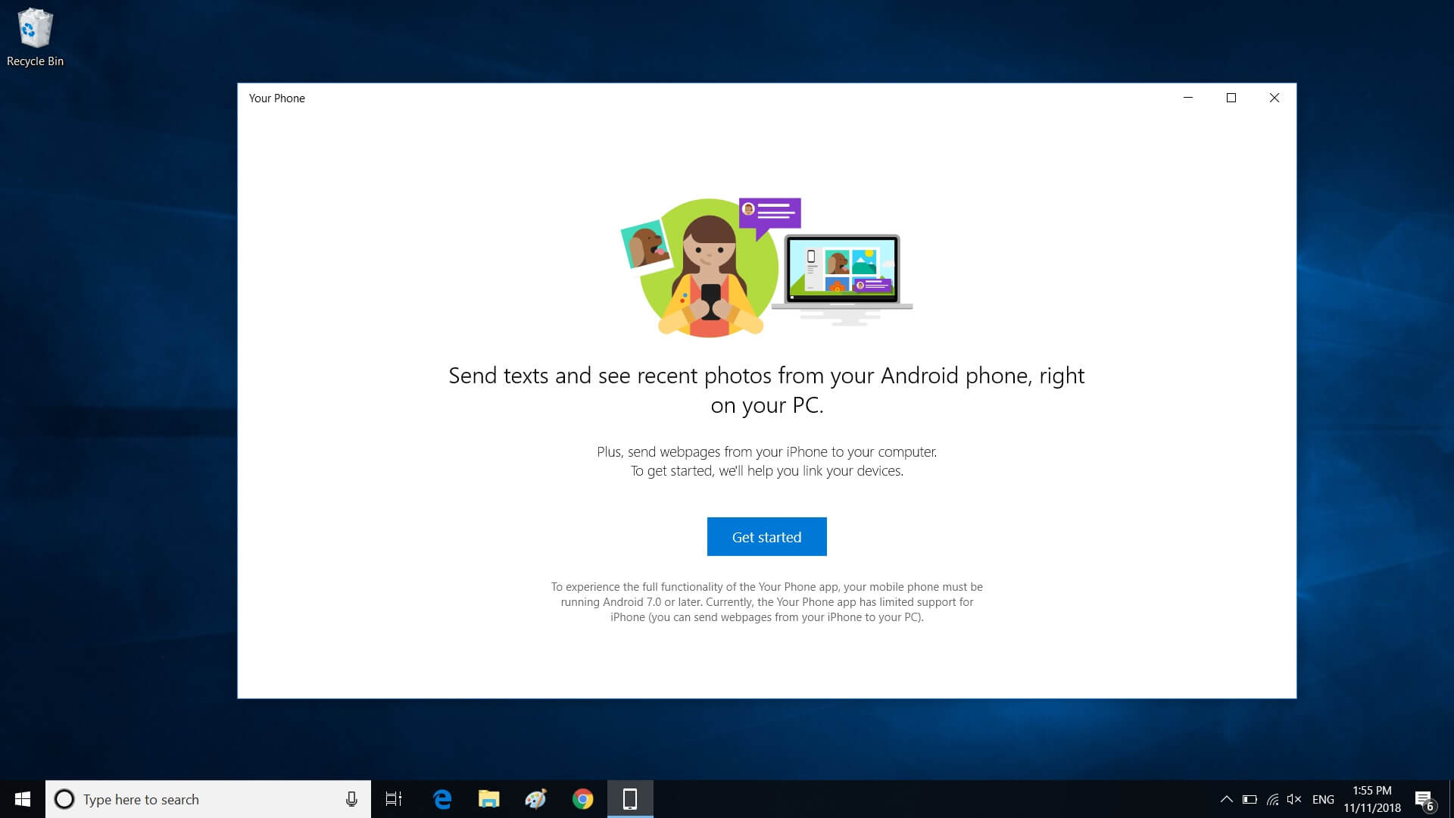The width and height of the screenshot is (1454, 818).
Task: Activate the search microphone icon
Action: tap(351, 799)
